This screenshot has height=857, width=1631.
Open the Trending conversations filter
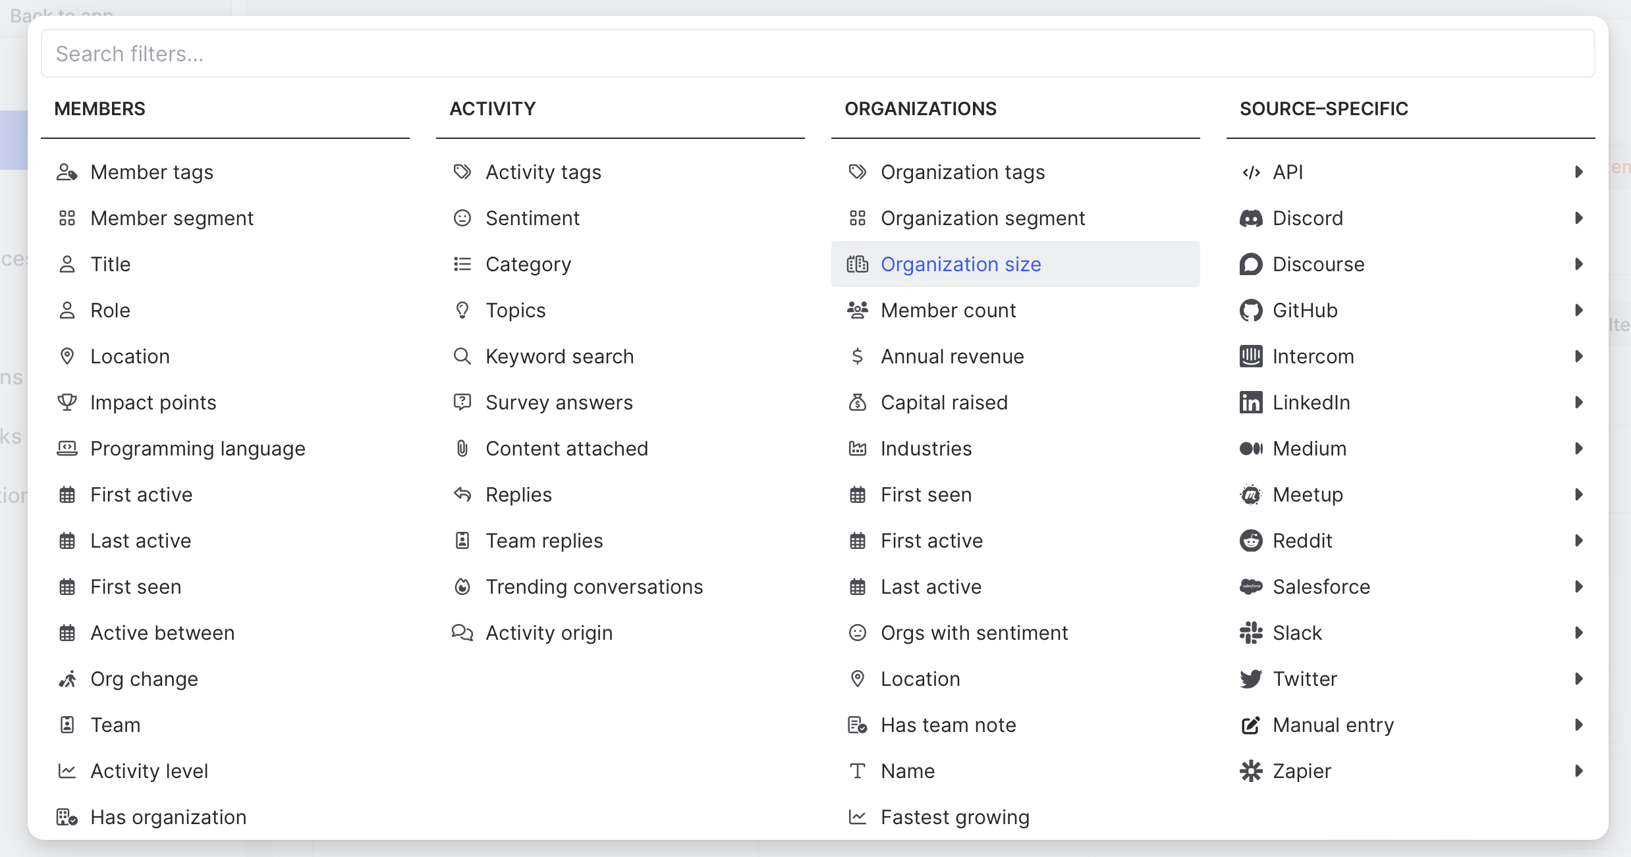coord(594,586)
